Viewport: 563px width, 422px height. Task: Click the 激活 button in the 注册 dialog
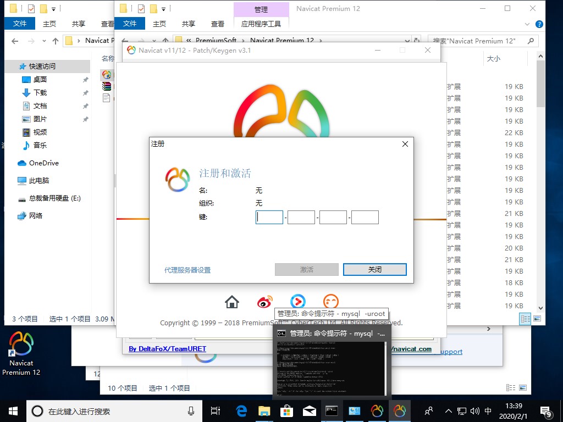(307, 269)
